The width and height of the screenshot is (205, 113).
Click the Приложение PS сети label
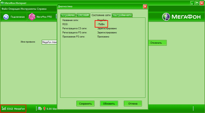tap(74, 37)
